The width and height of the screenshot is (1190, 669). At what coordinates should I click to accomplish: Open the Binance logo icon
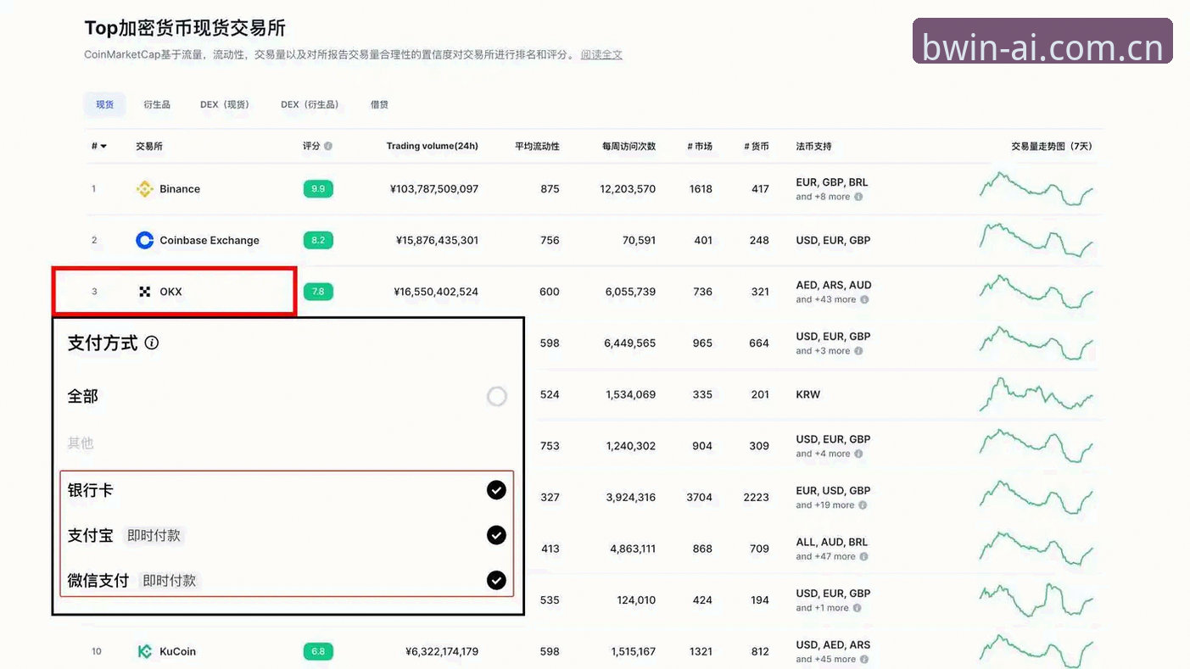point(145,189)
